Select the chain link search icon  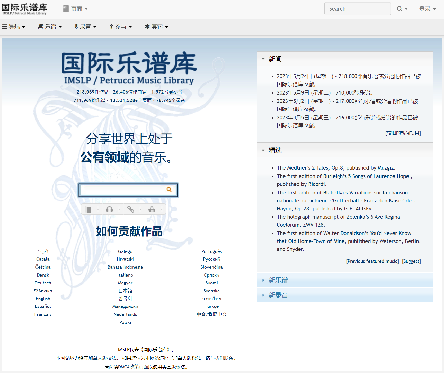[131, 209]
